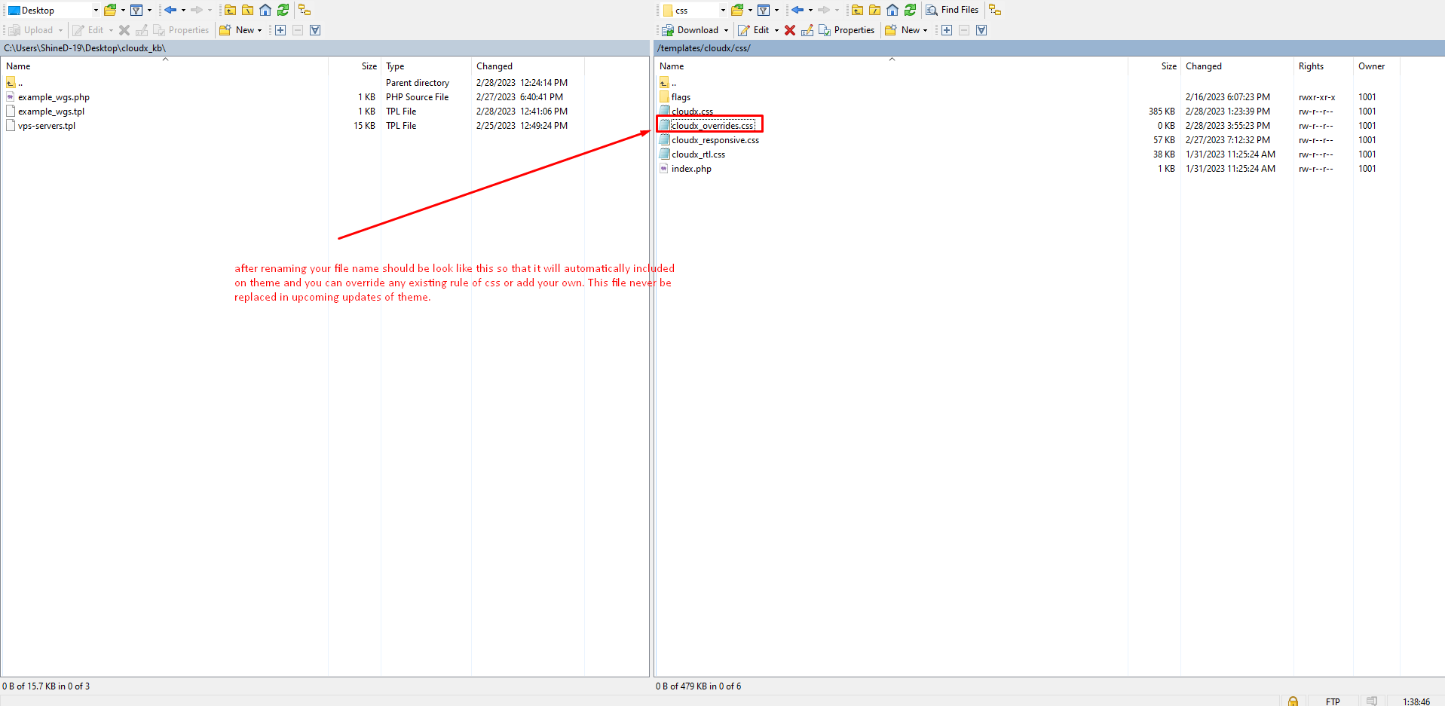Go to the remote parent directory icon

(x=857, y=10)
